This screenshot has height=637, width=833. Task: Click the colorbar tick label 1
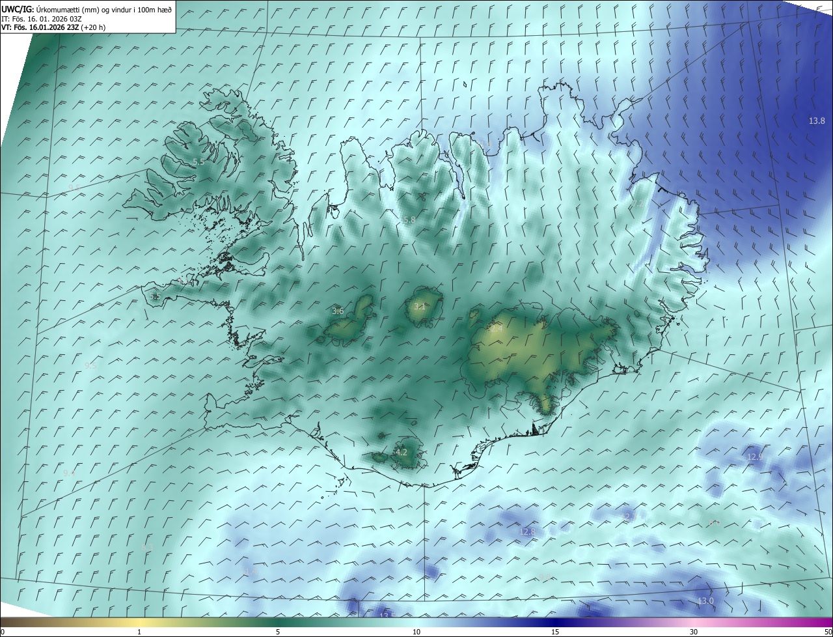tap(139, 632)
